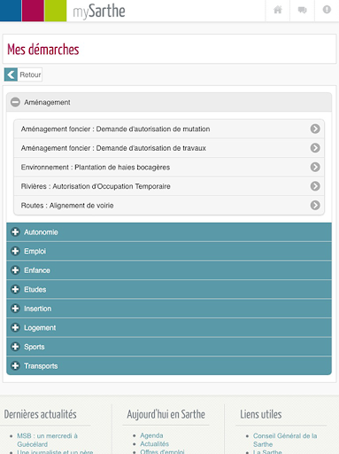Open the home icon in header
The image size is (339, 454).
point(278,11)
